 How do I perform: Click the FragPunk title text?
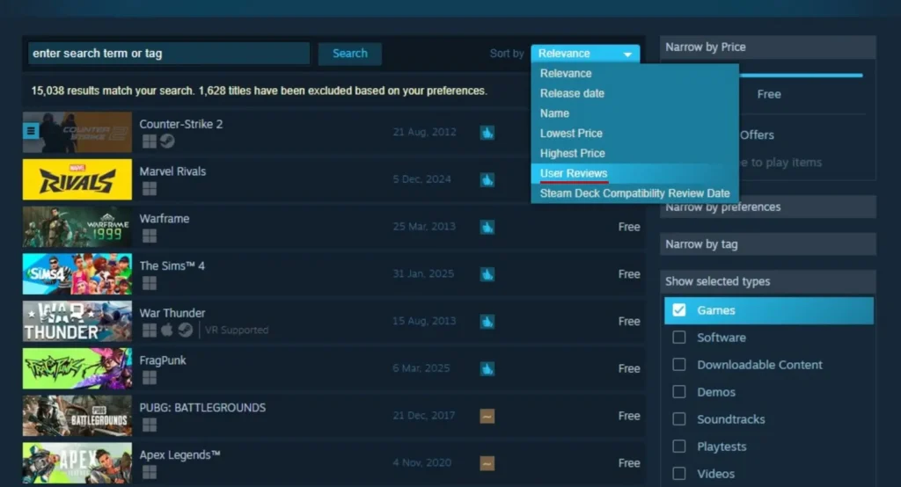[x=163, y=360]
